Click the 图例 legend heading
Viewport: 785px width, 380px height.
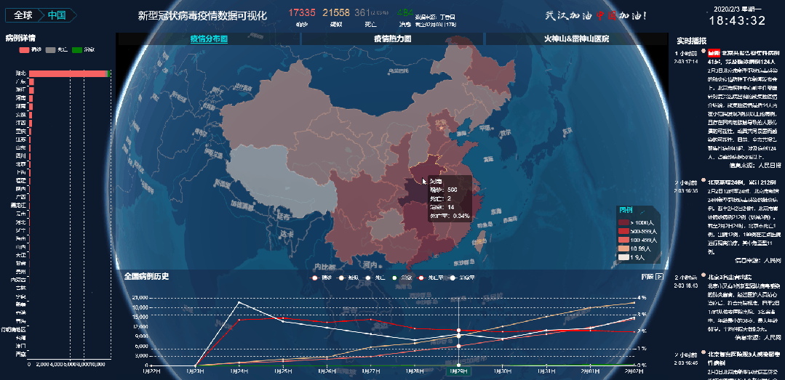tap(626, 210)
